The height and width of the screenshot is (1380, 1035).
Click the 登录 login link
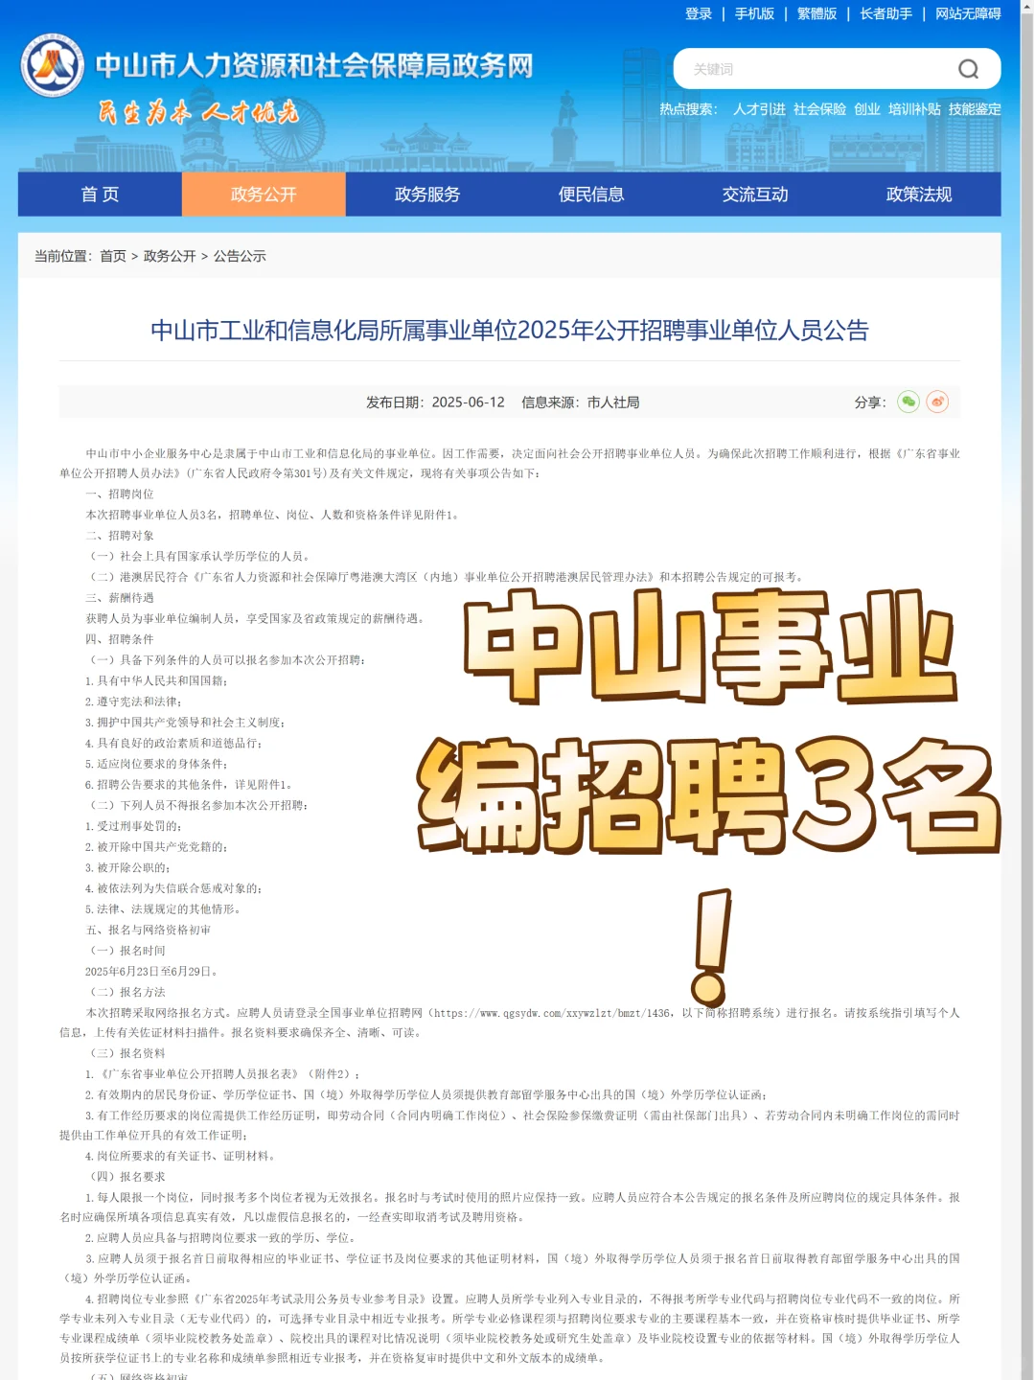699,14
